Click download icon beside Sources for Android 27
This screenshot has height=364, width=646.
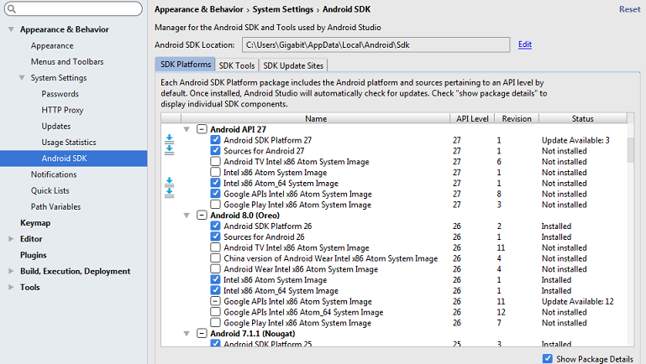169,150
